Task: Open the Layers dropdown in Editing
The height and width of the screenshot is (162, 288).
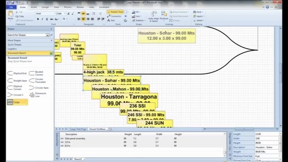Action: pyautogui.click(x=199, y=16)
